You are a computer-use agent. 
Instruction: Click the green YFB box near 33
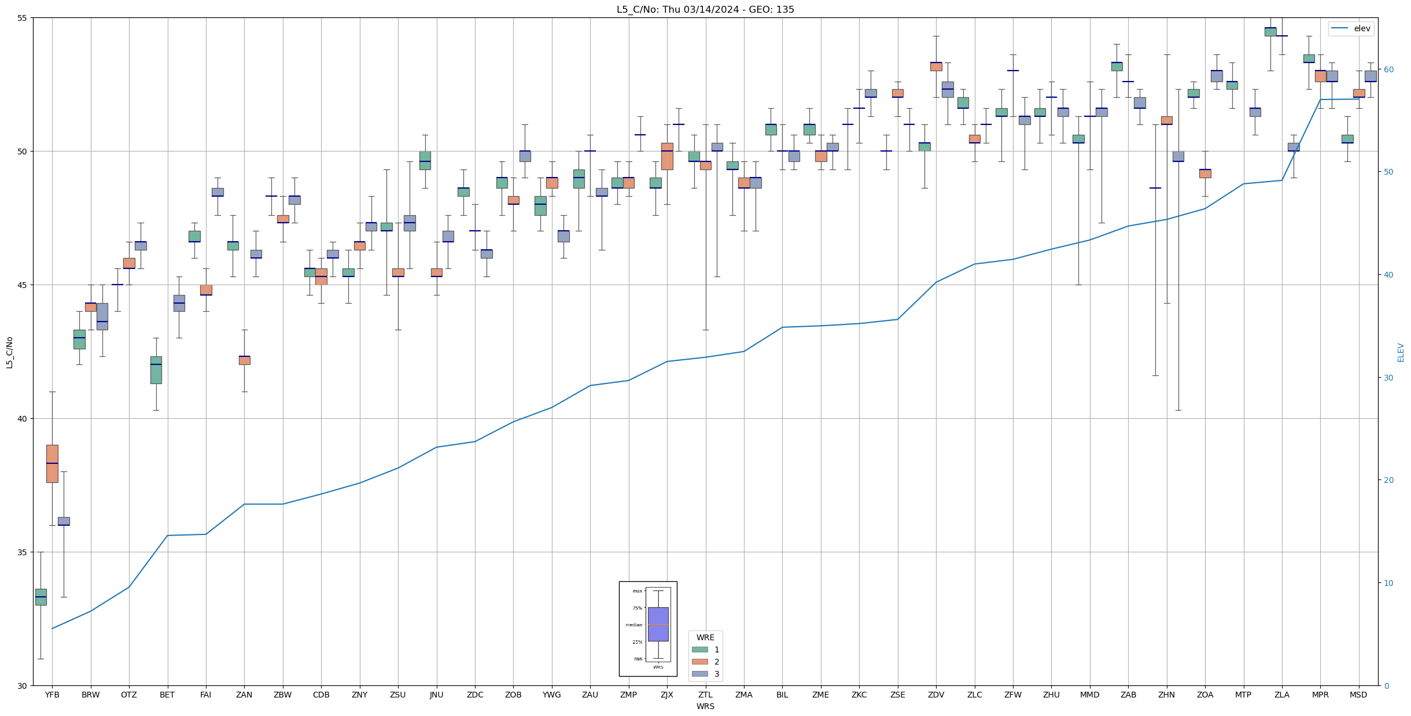pyautogui.click(x=40, y=597)
